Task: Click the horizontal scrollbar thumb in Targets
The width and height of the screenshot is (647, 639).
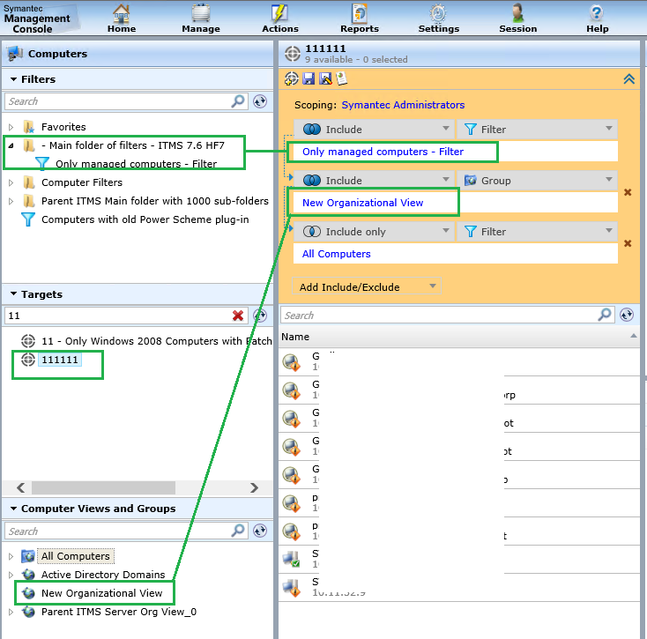Action: [103, 487]
